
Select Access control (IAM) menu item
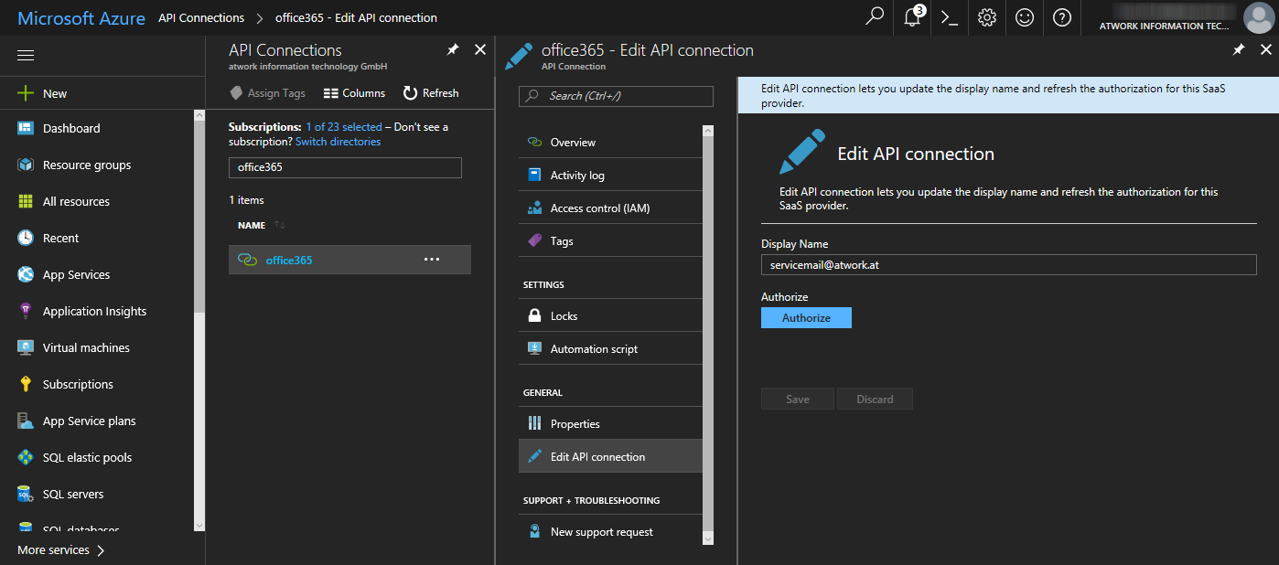coord(599,208)
